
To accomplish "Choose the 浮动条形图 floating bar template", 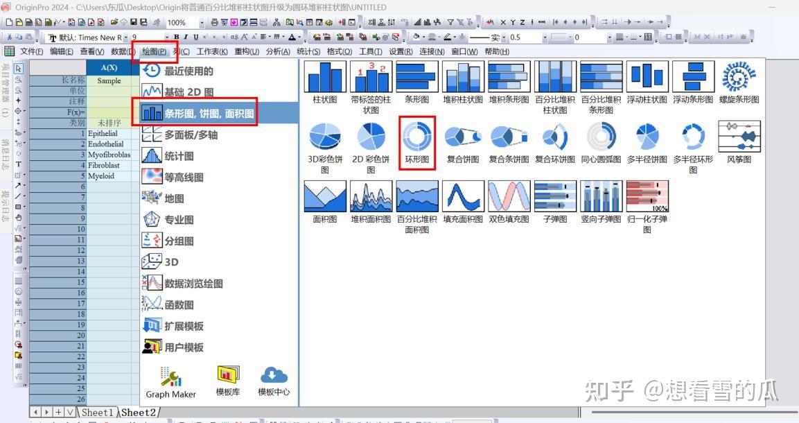I will click(693, 82).
